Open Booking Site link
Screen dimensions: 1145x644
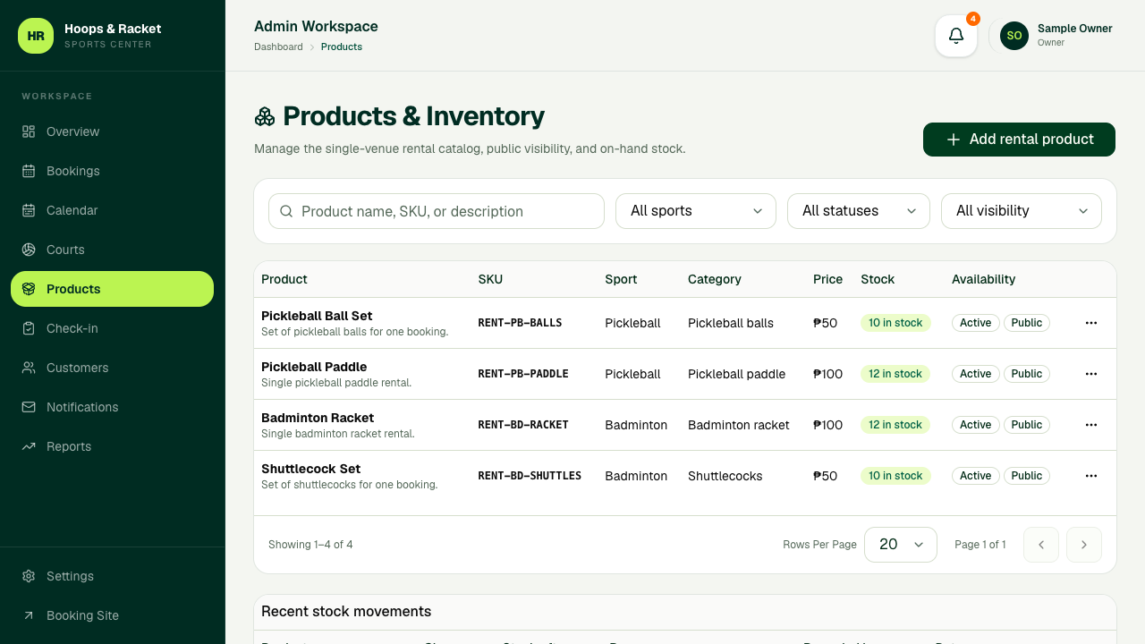113,615
